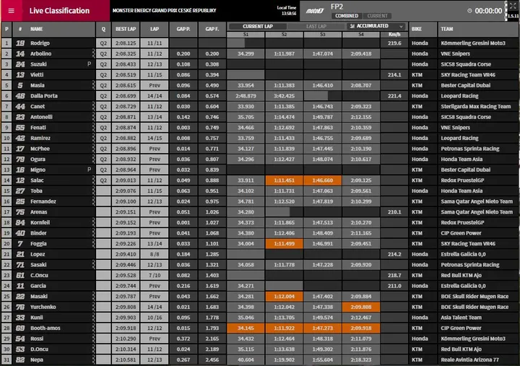Click Salac's orange S3 time 1:46.660
The height and width of the screenshot is (366, 520).
click(323, 180)
